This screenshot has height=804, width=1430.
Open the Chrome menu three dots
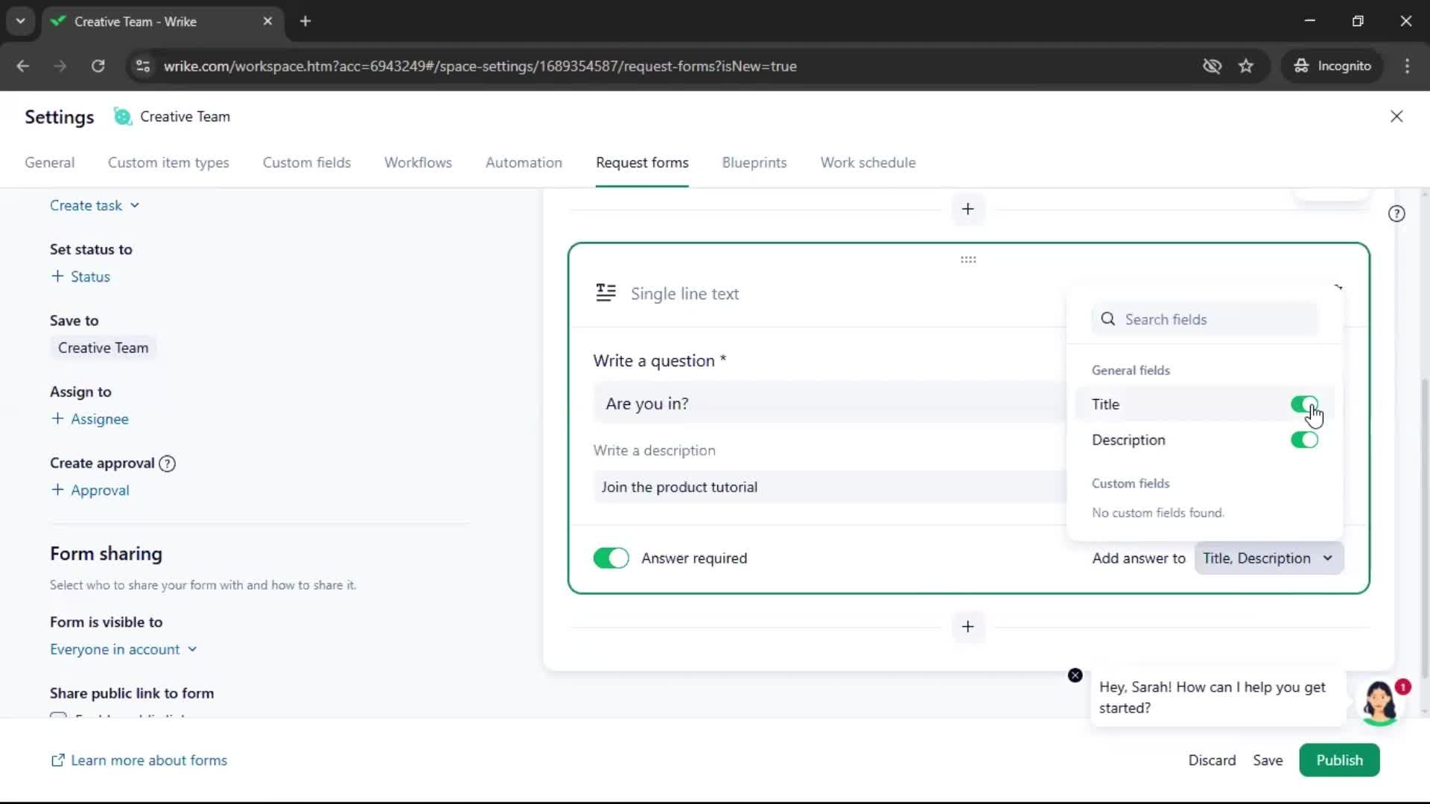[x=1407, y=66]
